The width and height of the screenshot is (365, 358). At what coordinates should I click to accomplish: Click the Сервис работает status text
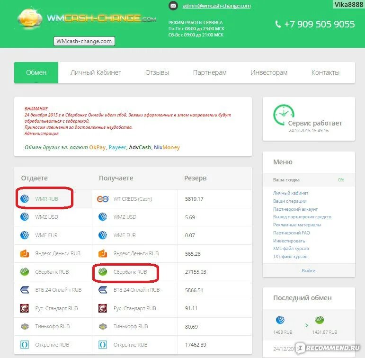coord(315,123)
